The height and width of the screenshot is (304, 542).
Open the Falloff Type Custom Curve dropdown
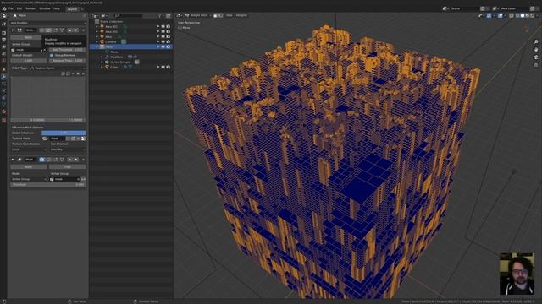pos(57,68)
